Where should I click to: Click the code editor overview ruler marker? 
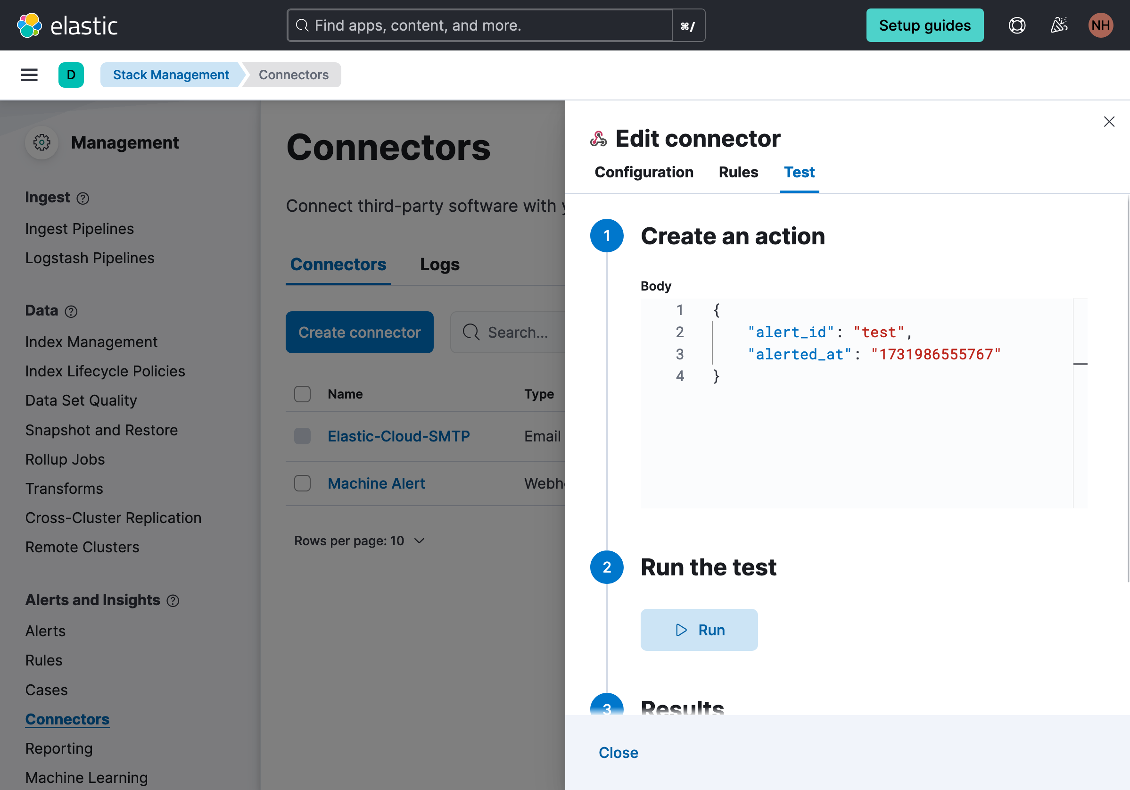1080,364
